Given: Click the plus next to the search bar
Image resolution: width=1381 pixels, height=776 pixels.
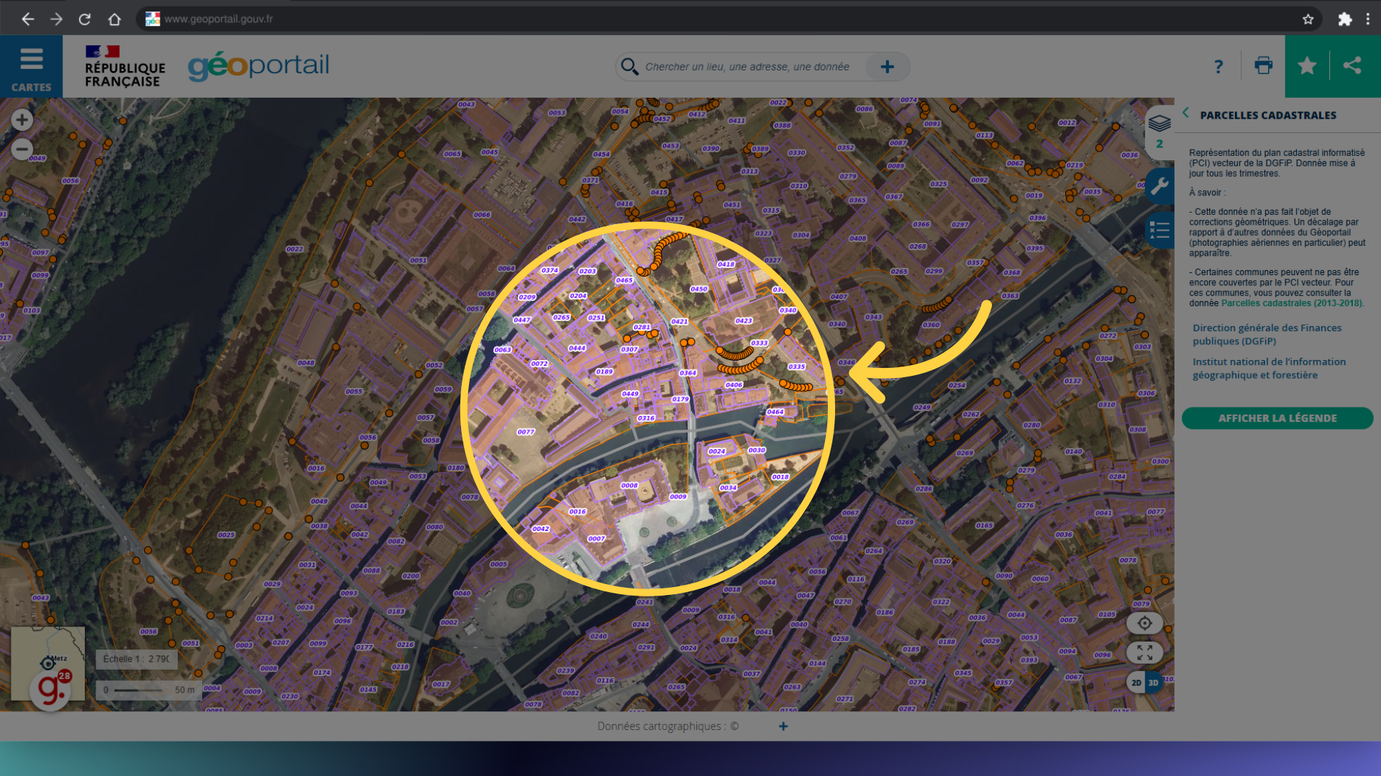Looking at the screenshot, I should [x=886, y=66].
